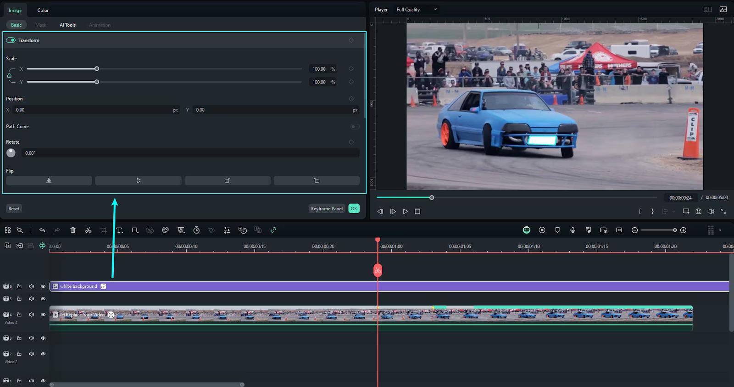Mute the Video 4 track speaker
This screenshot has height=387, width=734.
[32, 314]
